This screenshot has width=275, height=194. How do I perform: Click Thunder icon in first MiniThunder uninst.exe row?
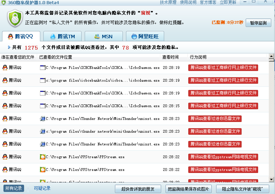pos(43,119)
